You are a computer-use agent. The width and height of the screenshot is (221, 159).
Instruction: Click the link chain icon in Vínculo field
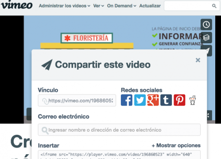(x=45, y=101)
